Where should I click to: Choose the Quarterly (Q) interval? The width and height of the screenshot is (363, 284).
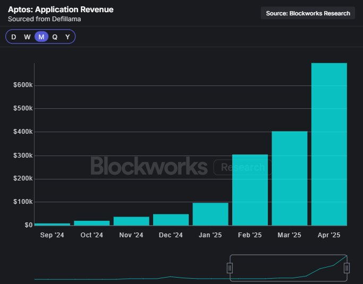coord(55,37)
